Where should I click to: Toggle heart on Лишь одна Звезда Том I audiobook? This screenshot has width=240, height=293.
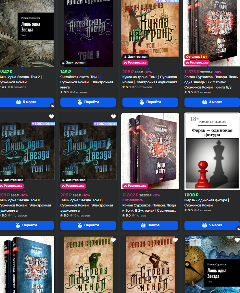point(113,116)
